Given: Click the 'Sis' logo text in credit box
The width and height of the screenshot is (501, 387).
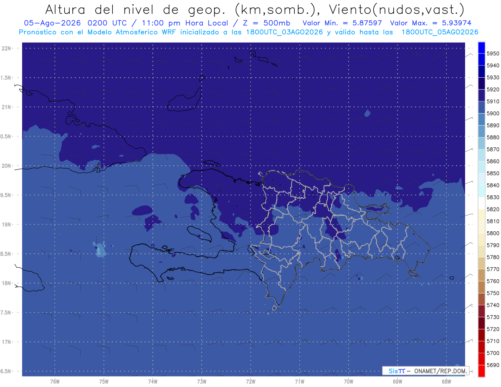Looking at the screenshot, I should pos(393,371).
